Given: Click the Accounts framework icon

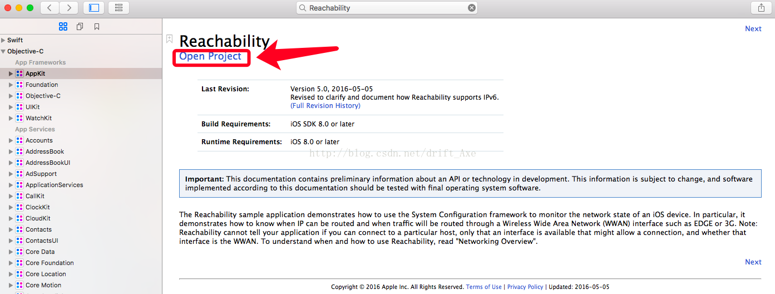Looking at the screenshot, I should [x=19, y=140].
